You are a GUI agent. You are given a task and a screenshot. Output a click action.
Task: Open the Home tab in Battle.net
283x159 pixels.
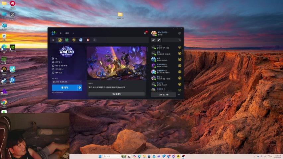61,33
